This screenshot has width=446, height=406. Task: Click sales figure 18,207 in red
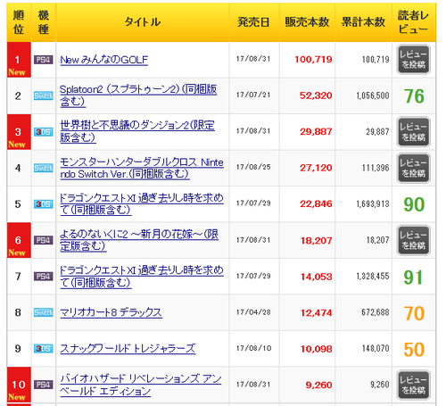coord(316,240)
